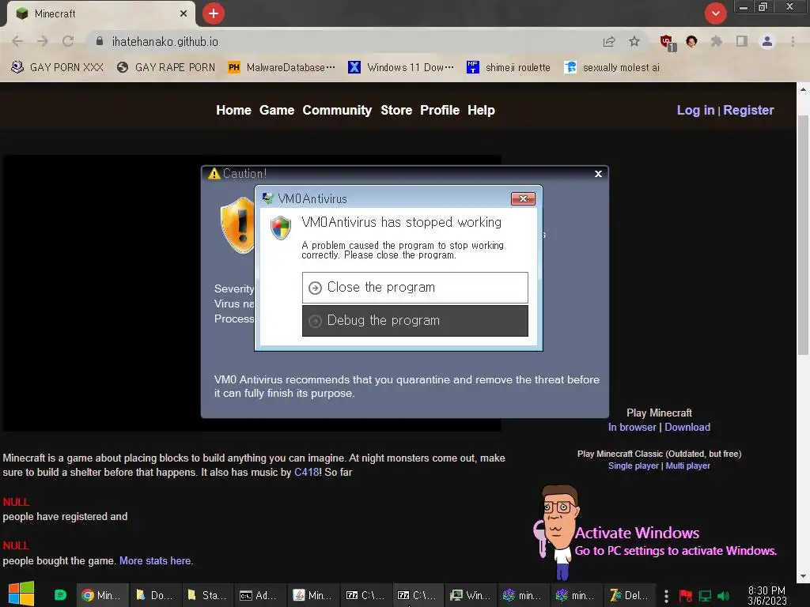This screenshot has height=607, width=810.
Task: Open the extensions puzzle piece icon
Action: (x=717, y=41)
